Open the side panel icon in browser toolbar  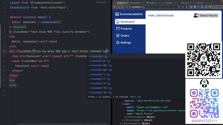pos(206,7)
